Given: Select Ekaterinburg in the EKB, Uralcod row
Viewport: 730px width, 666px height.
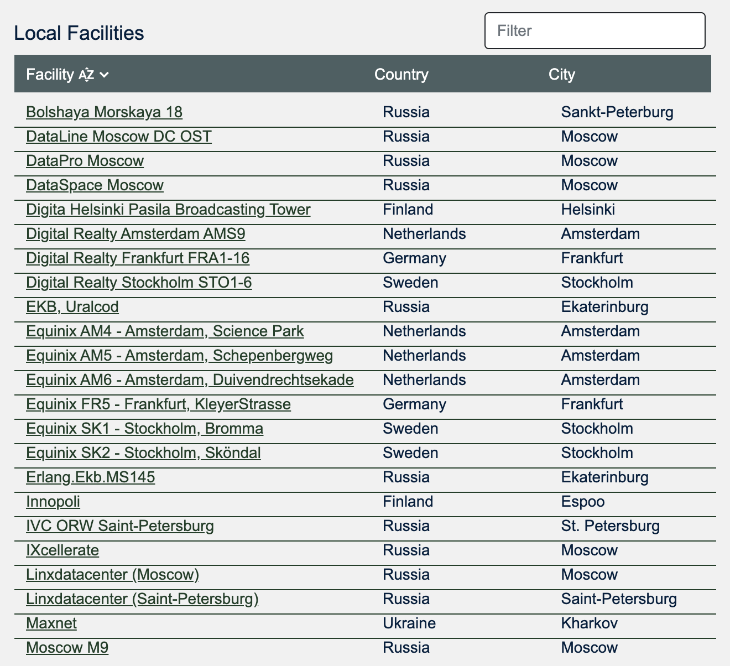Looking at the screenshot, I should 605,307.
